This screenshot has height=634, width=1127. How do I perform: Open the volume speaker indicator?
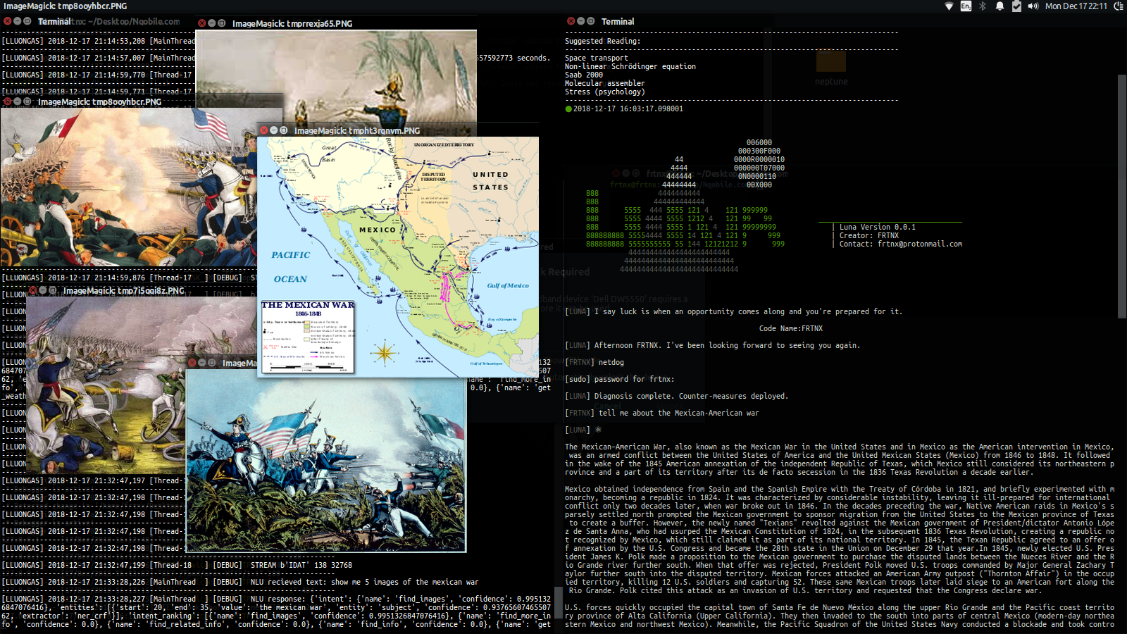pos(1033,6)
